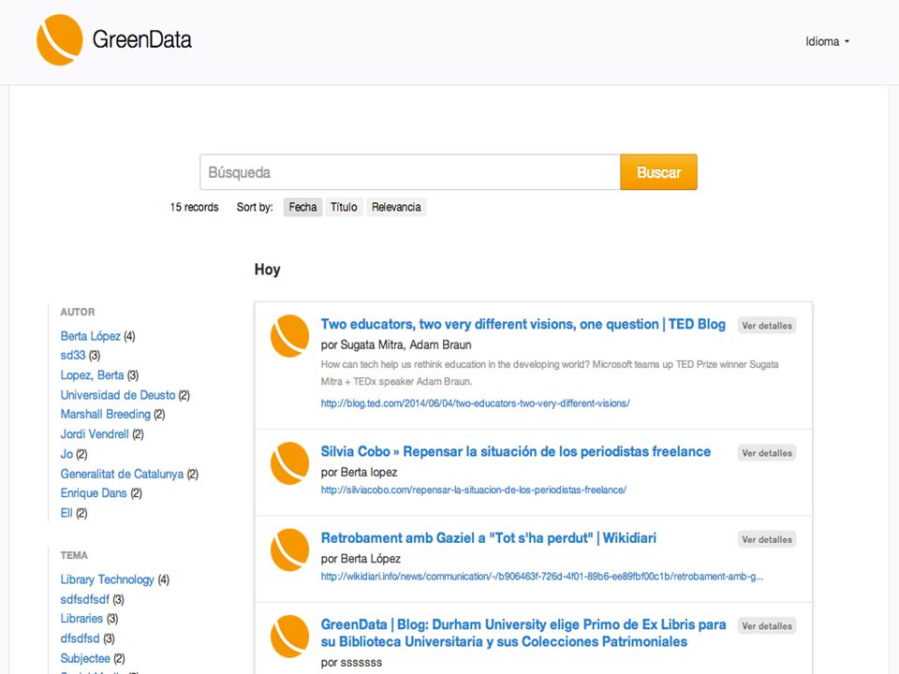Viewport: 899px width, 674px height.
Task: Click the orange icon beside the Silvia Cobo result
Action: (x=289, y=463)
